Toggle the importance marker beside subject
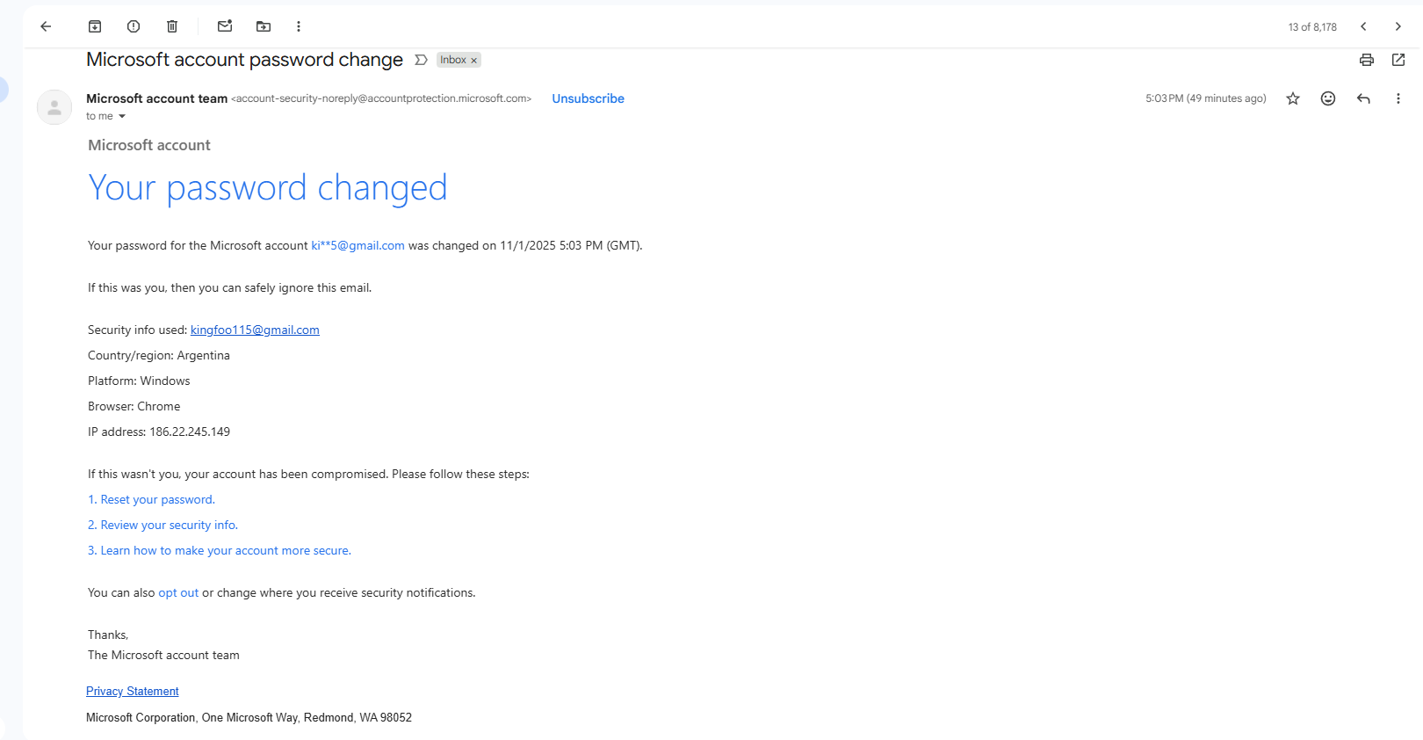 421,60
